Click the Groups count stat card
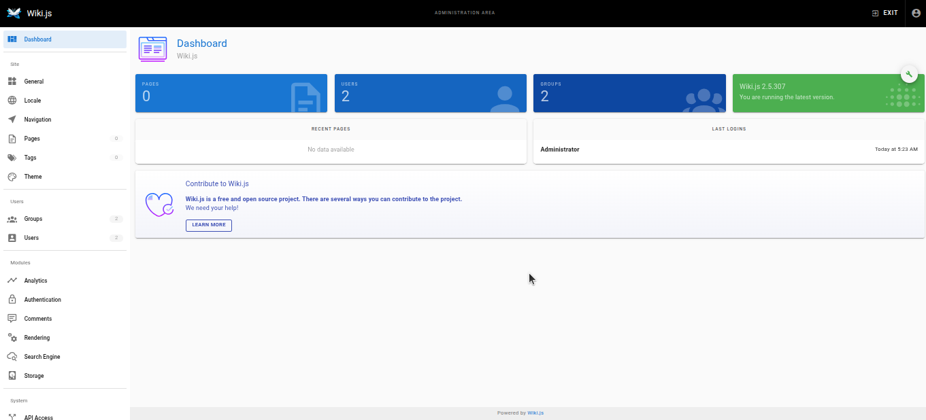 click(x=629, y=93)
